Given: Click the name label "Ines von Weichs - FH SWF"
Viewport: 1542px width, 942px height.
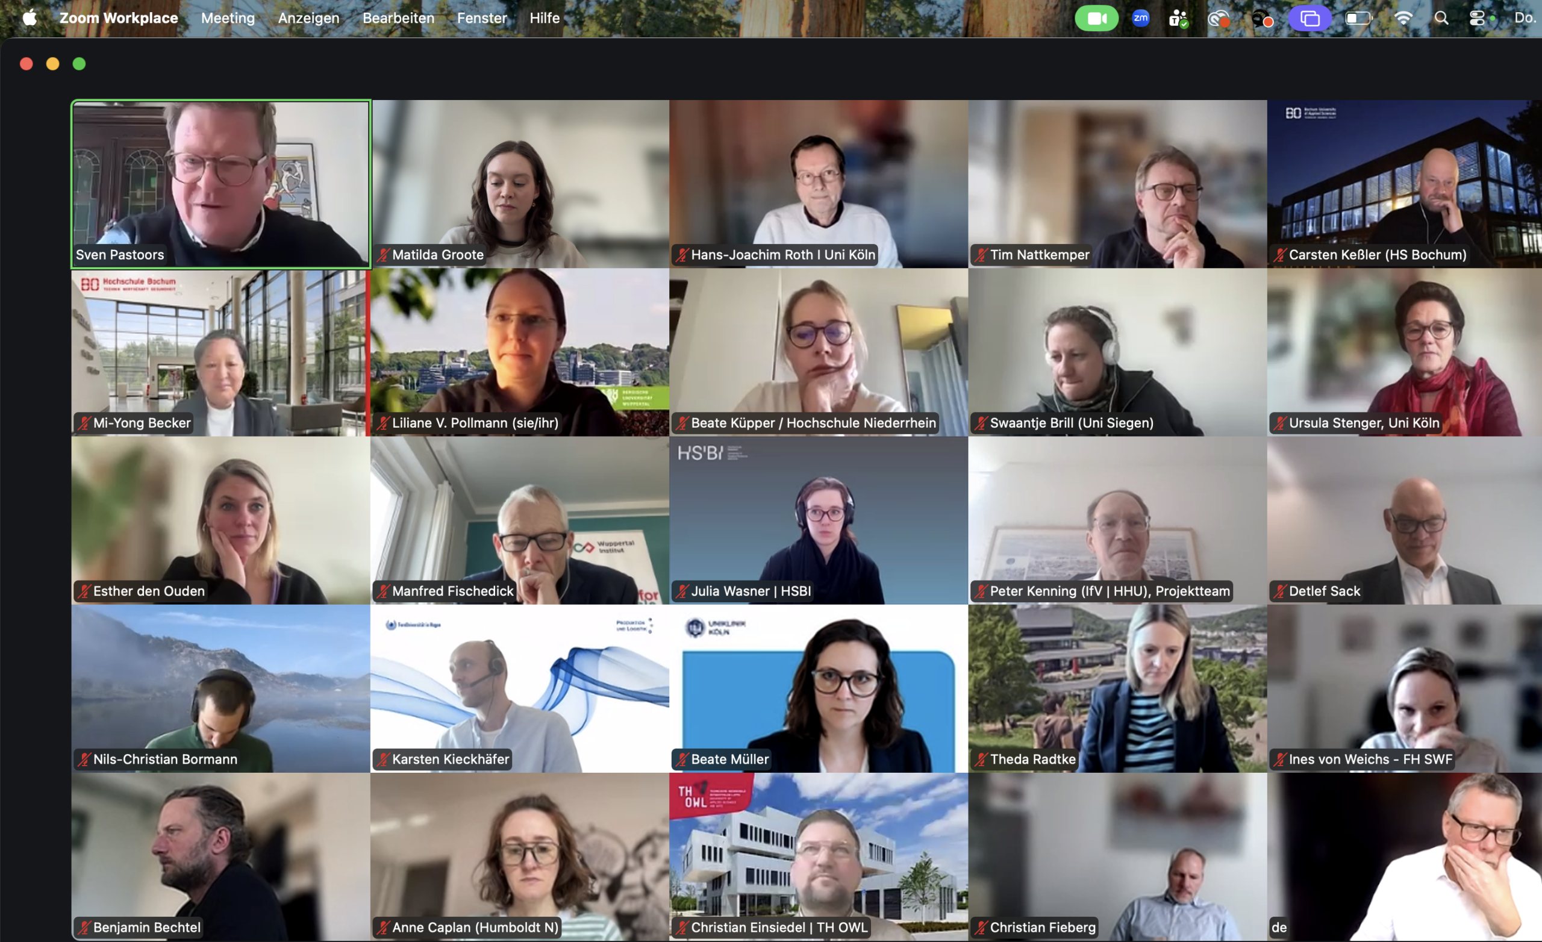Looking at the screenshot, I should [1370, 760].
